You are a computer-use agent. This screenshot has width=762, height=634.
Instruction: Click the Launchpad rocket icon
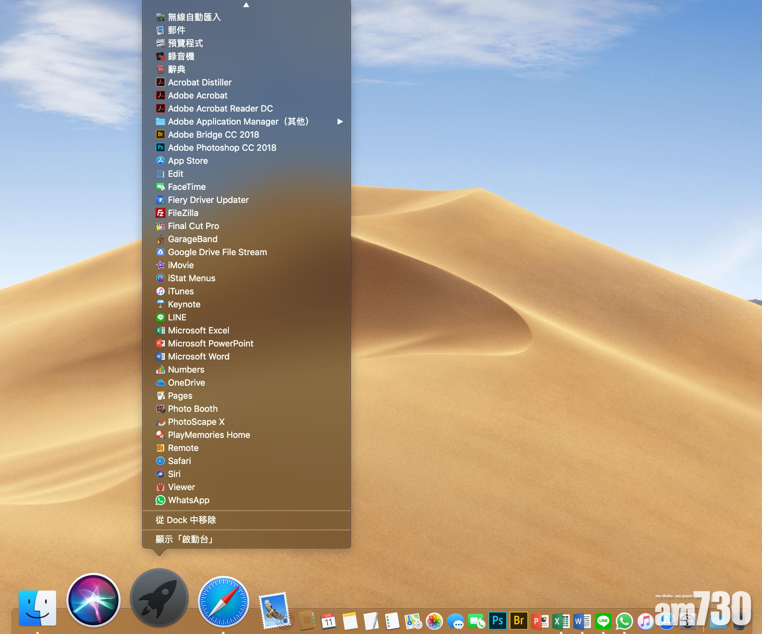(x=159, y=598)
